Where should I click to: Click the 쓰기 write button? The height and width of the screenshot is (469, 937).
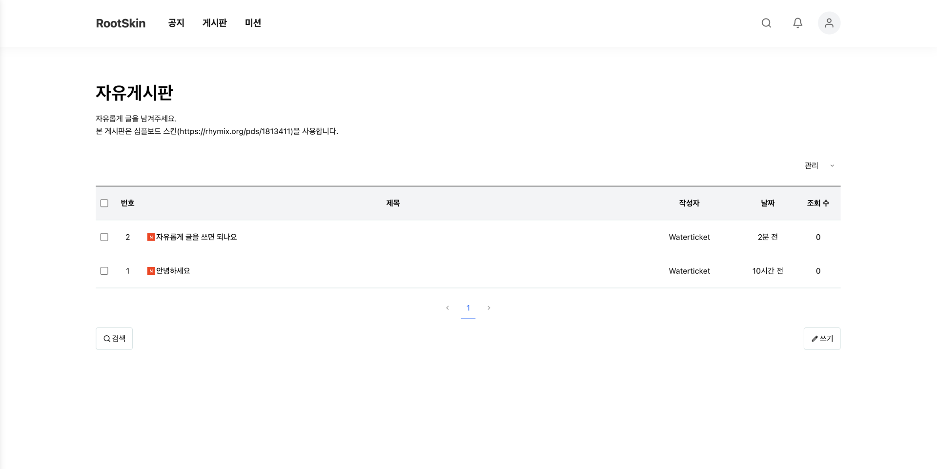822,338
